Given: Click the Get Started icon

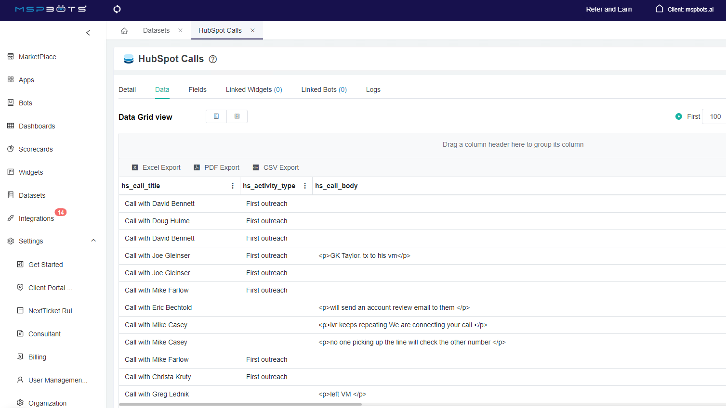Looking at the screenshot, I should coord(20,264).
